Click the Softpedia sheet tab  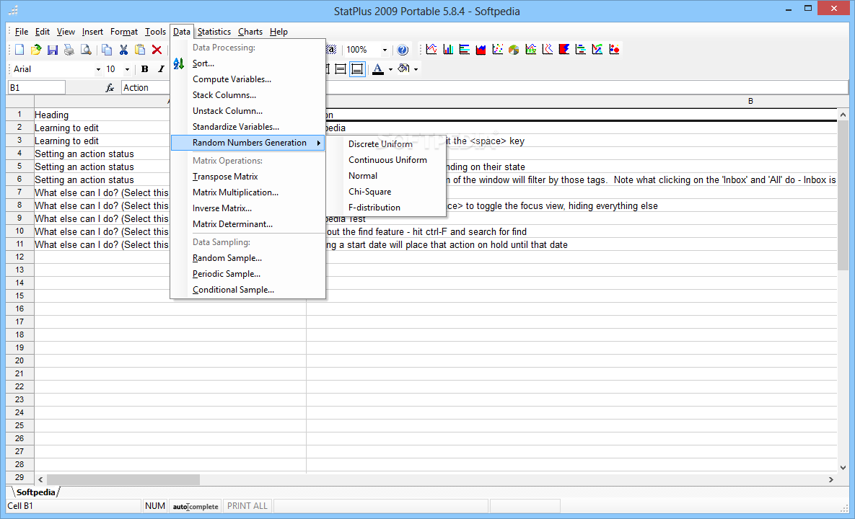(35, 492)
